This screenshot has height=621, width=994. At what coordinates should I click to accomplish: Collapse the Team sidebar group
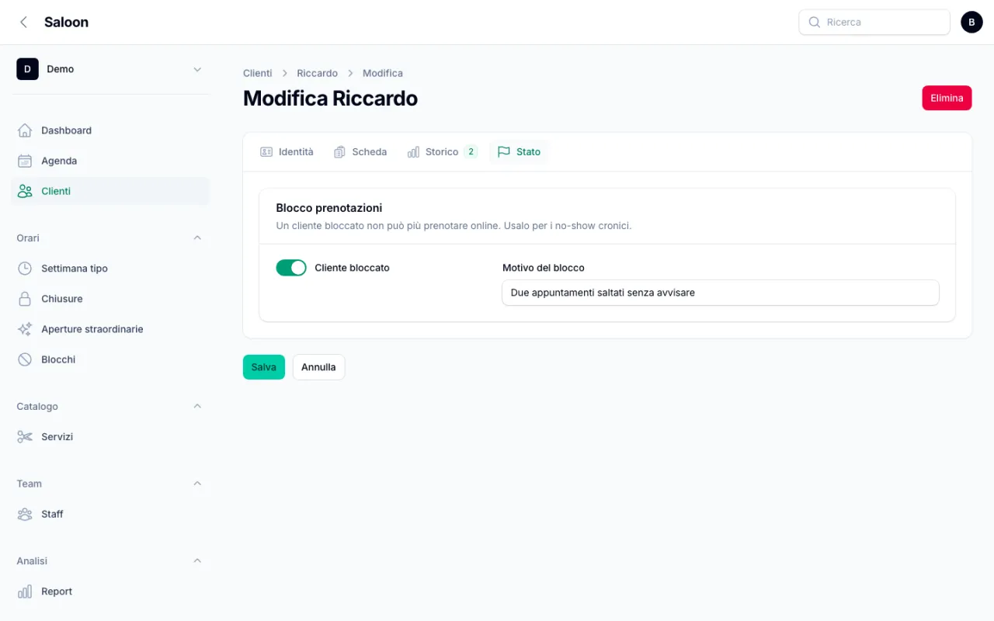[197, 484]
